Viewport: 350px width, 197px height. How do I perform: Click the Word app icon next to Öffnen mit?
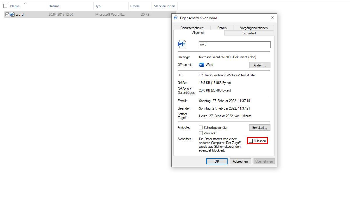pos(201,65)
